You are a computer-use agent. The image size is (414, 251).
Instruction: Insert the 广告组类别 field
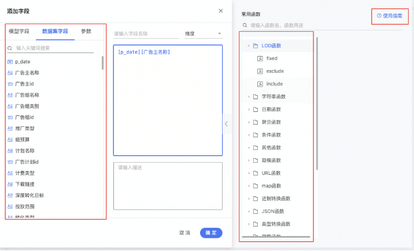coord(27,106)
